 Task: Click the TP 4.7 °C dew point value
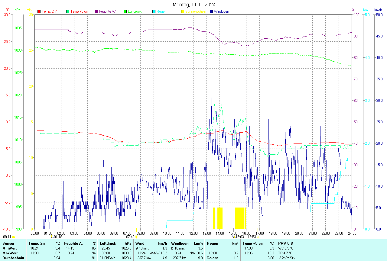click(286, 253)
